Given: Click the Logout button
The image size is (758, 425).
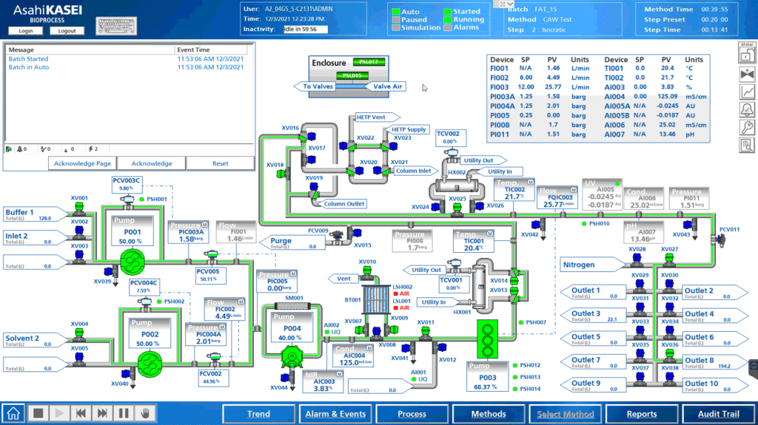Looking at the screenshot, I should 67,30.
